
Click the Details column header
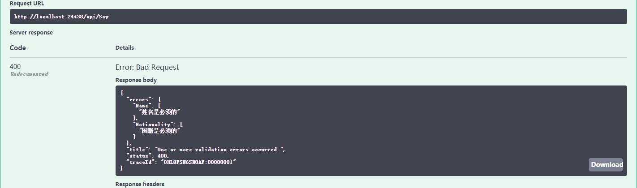[125, 48]
